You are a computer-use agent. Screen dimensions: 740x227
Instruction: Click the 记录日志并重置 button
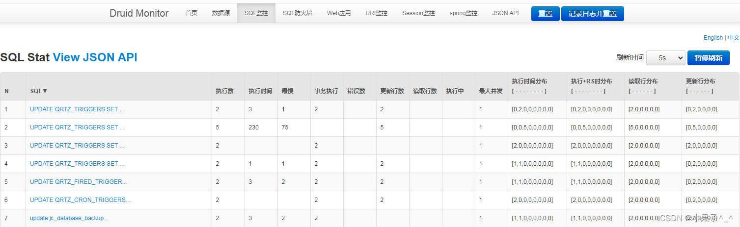pos(593,14)
